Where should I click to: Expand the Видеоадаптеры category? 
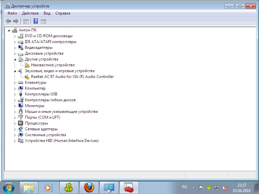(x=15, y=48)
